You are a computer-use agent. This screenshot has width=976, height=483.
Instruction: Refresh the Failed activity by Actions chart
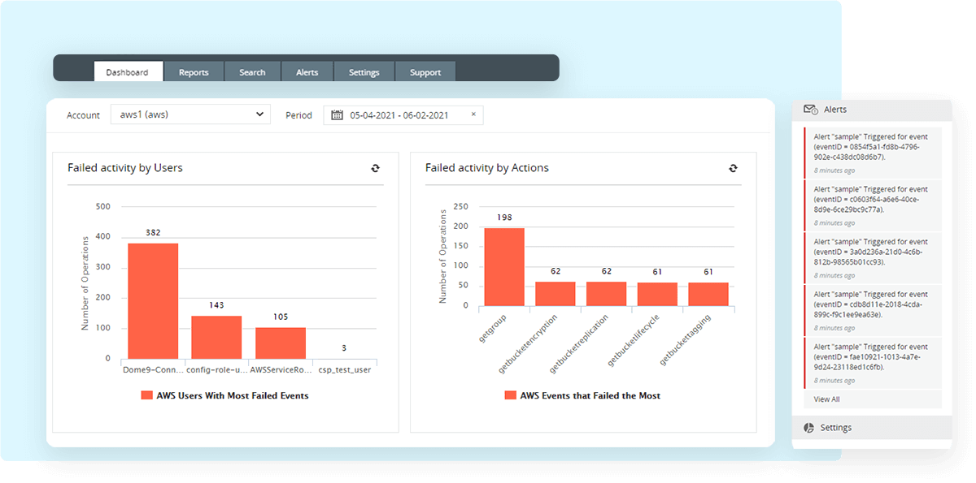[x=733, y=168]
